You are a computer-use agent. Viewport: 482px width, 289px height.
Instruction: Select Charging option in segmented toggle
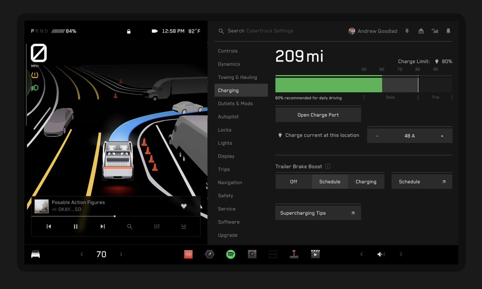click(366, 182)
